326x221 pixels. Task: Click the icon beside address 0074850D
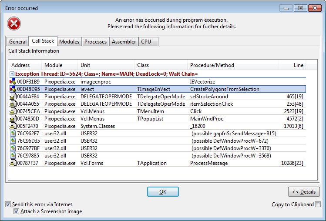13,119
